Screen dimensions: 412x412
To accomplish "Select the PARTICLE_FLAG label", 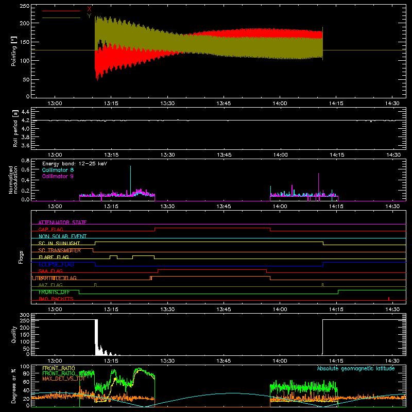I will (58, 278).
